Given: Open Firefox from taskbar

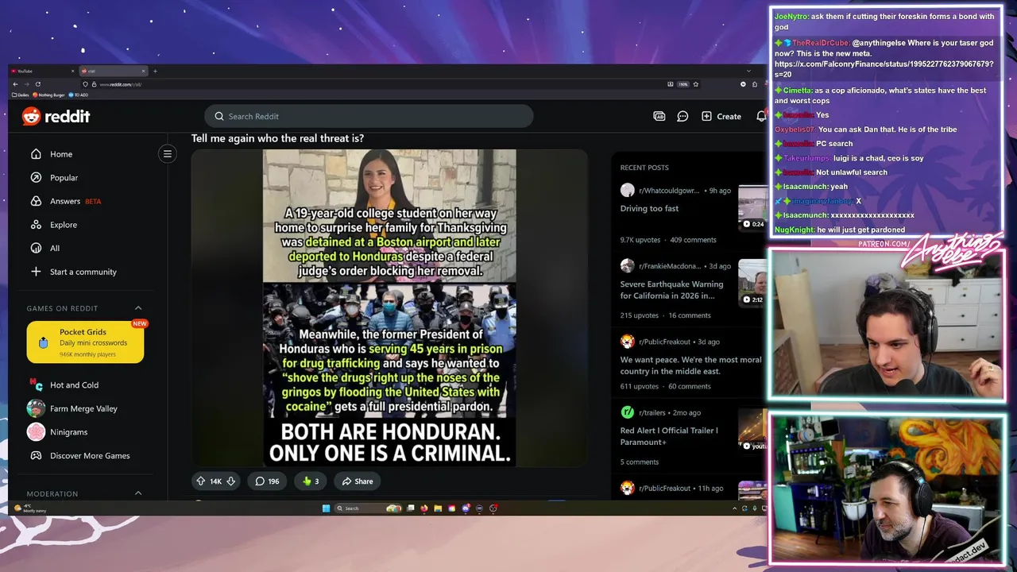Looking at the screenshot, I should (x=424, y=508).
